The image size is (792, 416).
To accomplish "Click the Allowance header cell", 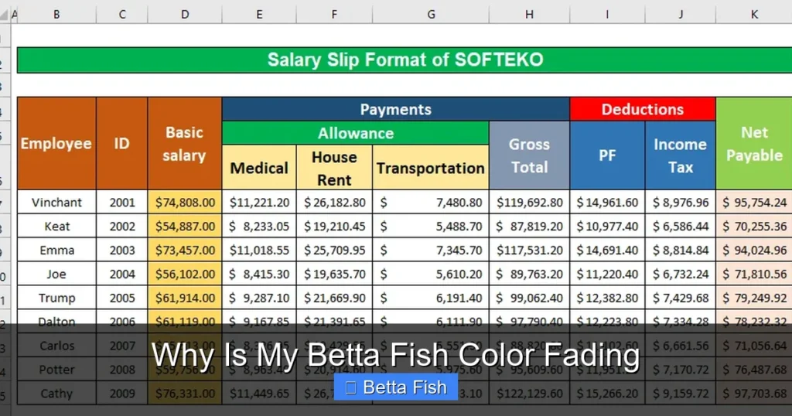I will pos(356,133).
